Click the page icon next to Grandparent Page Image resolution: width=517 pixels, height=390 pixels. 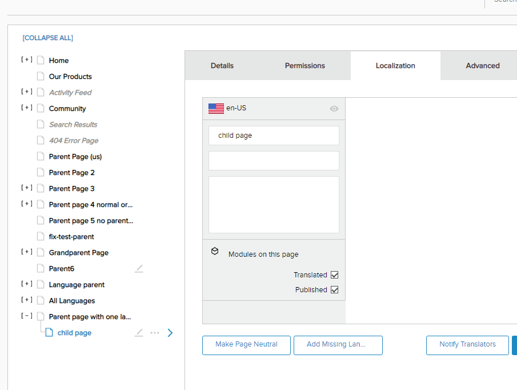(x=41, y=252)
